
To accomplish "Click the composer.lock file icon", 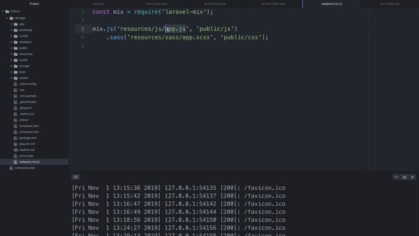I will (16, 132).
